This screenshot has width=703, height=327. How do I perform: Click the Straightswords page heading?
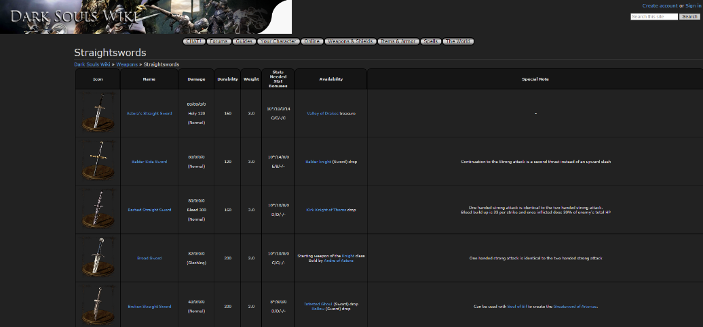point(111,53)
